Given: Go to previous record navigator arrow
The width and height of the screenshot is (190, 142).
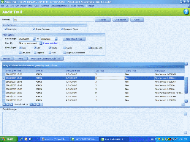Looking at the screenshot, I should click(x=11, y=105).
